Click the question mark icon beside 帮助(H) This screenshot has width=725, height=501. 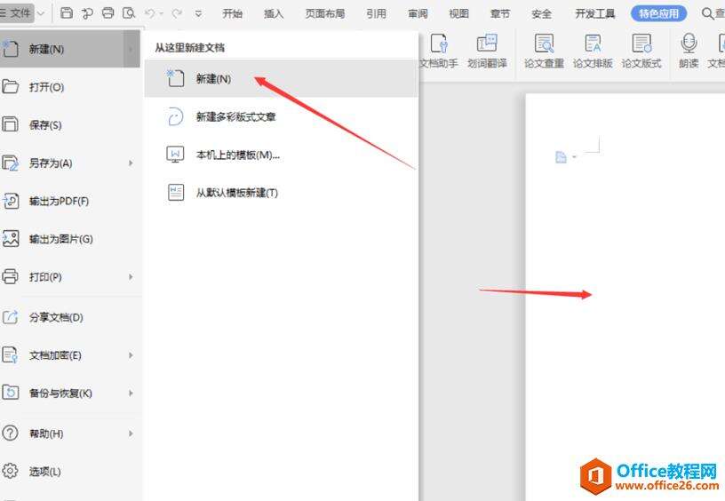[x=10, y=433]
